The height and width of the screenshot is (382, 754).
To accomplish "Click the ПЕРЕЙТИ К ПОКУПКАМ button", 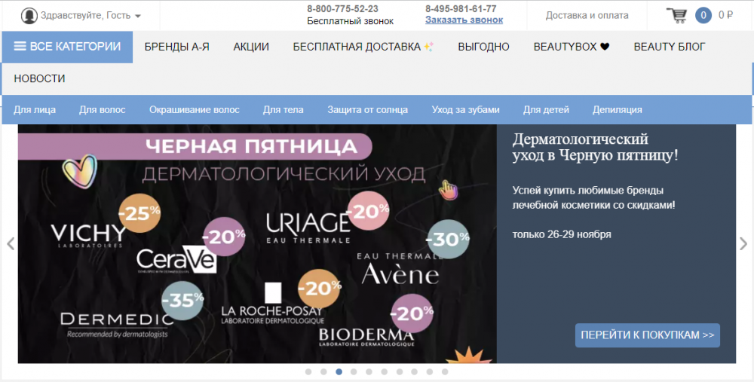I will pos(647,335).
